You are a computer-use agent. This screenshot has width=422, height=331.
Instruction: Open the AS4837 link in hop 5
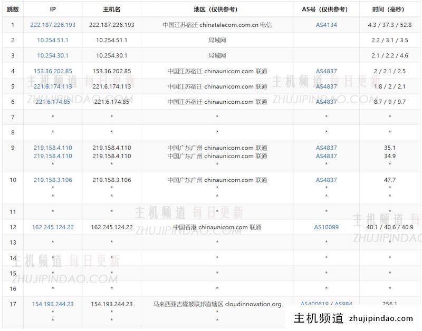326,86
